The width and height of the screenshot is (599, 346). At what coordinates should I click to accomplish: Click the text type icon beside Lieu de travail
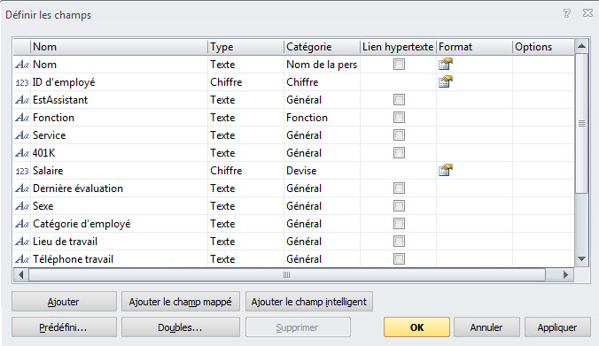coord(22,242)
